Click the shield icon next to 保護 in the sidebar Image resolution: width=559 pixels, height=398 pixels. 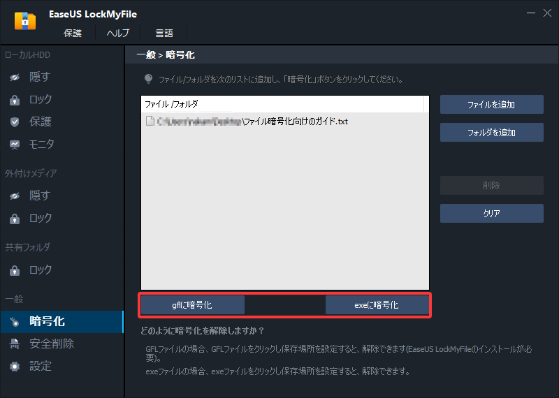pyautogui.click(x=15, y=122)
